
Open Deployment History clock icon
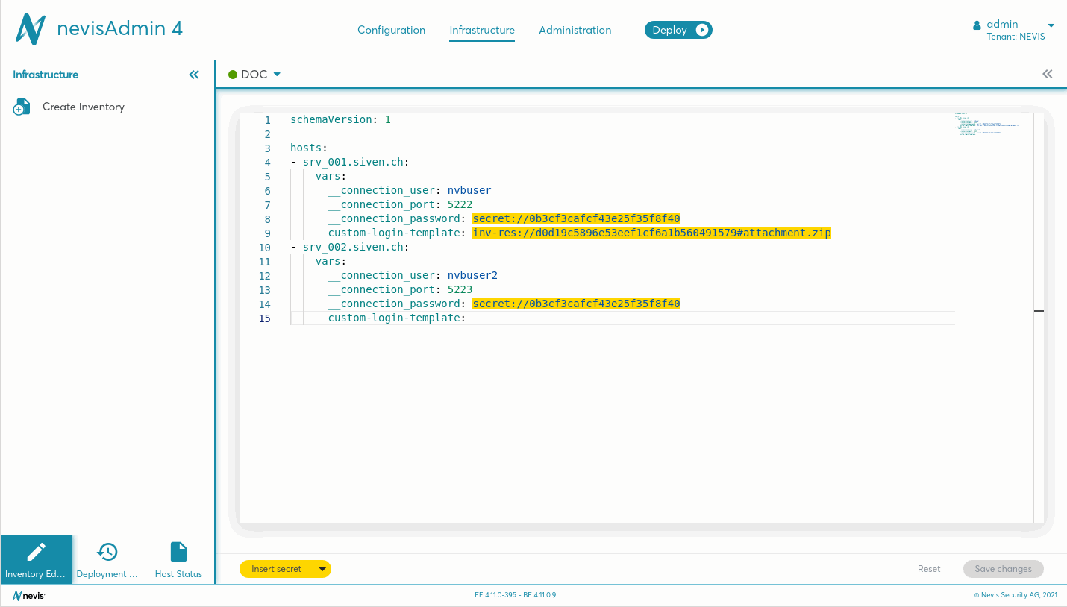click(107, 552)
